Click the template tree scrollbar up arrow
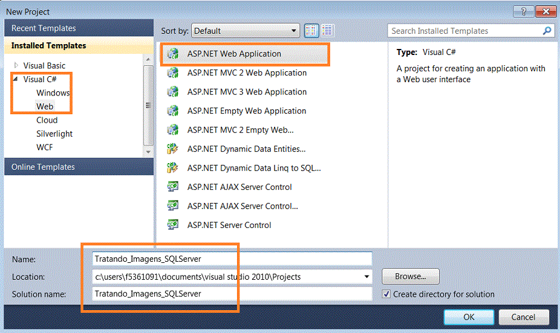 click(148, 59)
